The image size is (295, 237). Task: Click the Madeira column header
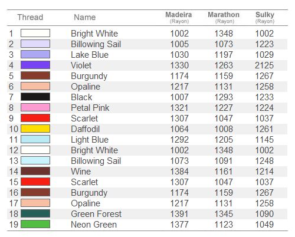tap(179, 17)
